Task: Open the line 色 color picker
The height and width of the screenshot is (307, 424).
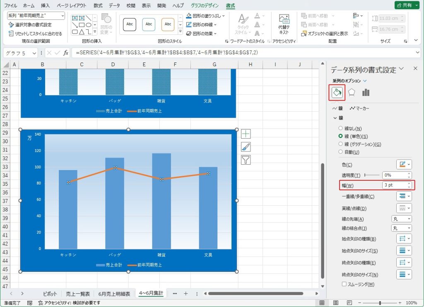Action: coord(404,165)
